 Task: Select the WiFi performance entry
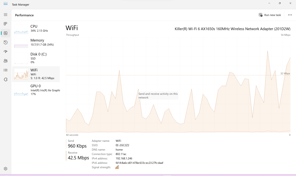[36, 74]
